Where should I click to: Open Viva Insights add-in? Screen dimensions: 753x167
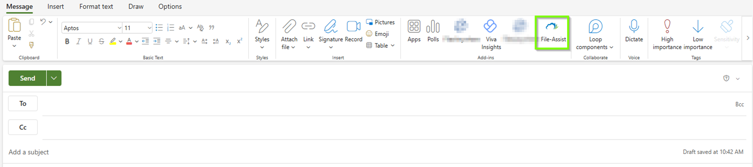pos(491,35)
